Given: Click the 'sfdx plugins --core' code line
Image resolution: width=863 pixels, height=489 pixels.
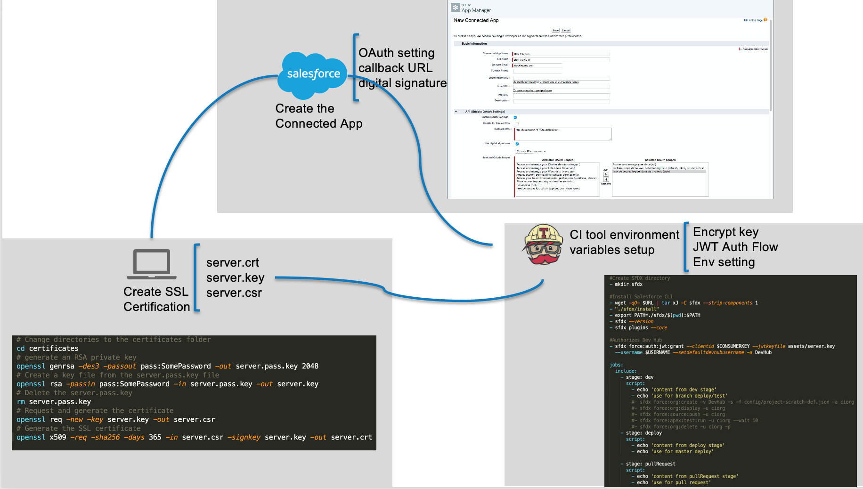Looking at the screenshot, I should coord(638,328).
